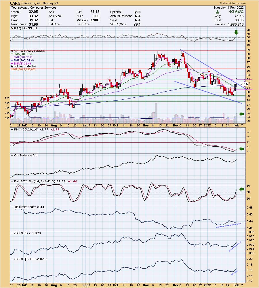Click the Open value 32.05

(33, 12)
